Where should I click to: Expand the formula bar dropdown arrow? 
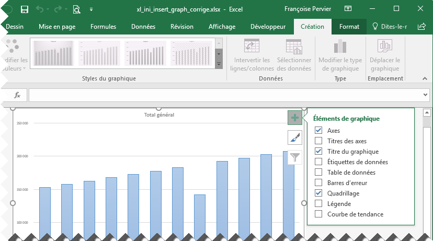pyautogui.click(x=425, y=95)
